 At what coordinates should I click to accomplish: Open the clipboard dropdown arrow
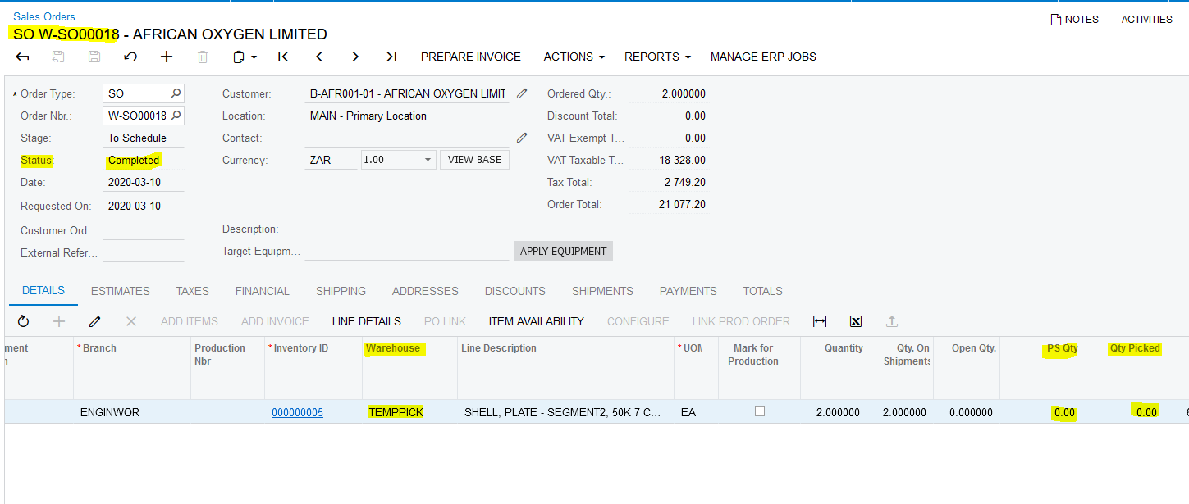[x=254, y=57]
